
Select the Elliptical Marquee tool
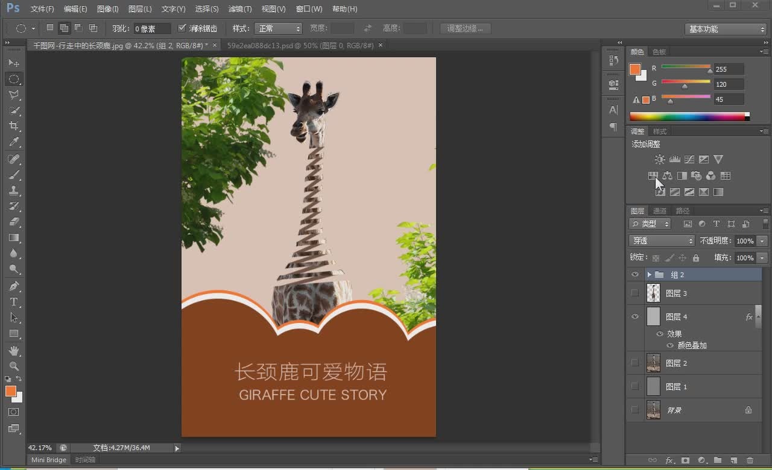click(14, 79)
